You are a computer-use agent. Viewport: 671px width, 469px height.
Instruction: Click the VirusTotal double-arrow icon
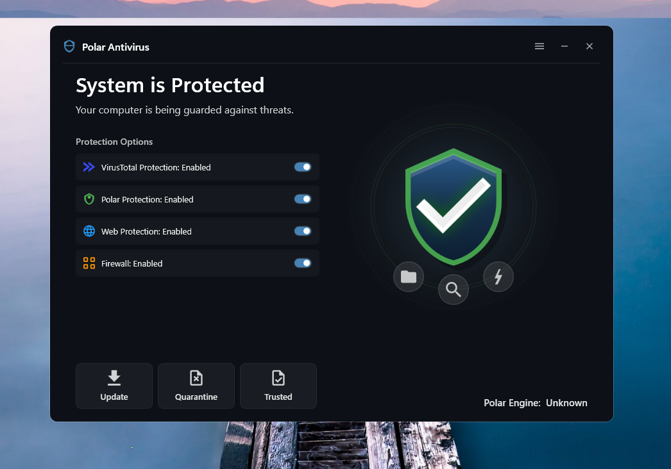coord(89,167)
